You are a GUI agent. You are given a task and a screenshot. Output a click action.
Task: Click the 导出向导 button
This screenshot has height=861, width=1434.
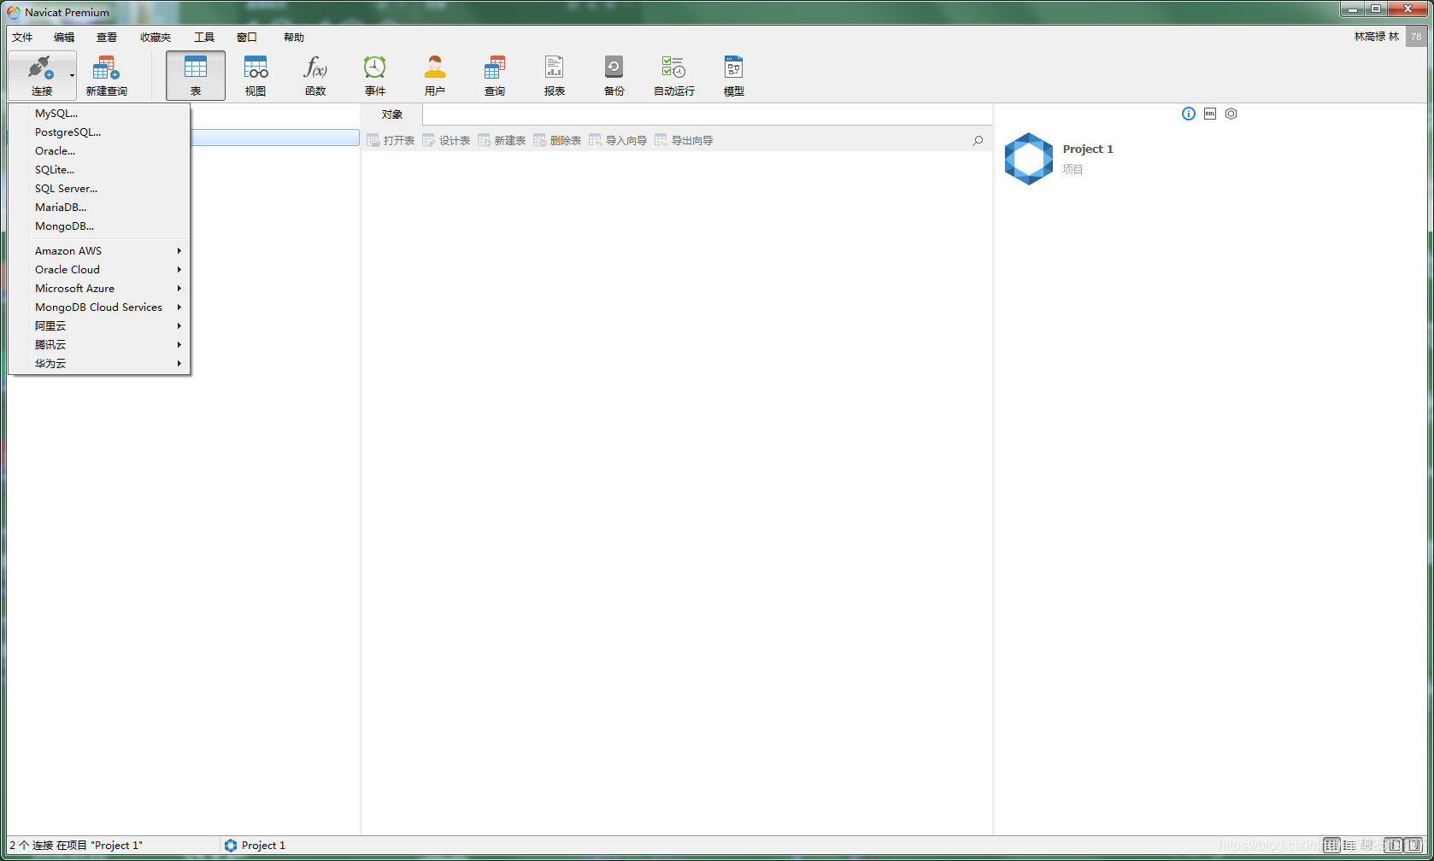pos(684,140)
